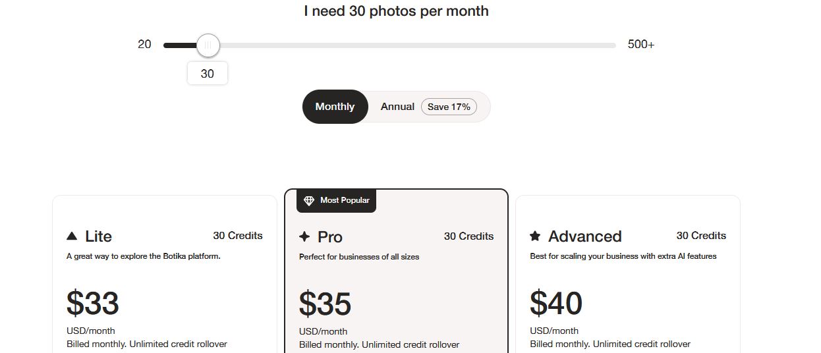The width and height of the screenshot is (821, 353).
Task: Click the triangle icon beside Lite
Action: tap(72, 236)
